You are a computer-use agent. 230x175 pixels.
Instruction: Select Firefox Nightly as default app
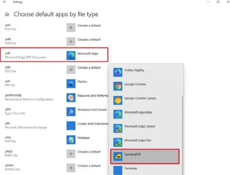tap(145, 72)
